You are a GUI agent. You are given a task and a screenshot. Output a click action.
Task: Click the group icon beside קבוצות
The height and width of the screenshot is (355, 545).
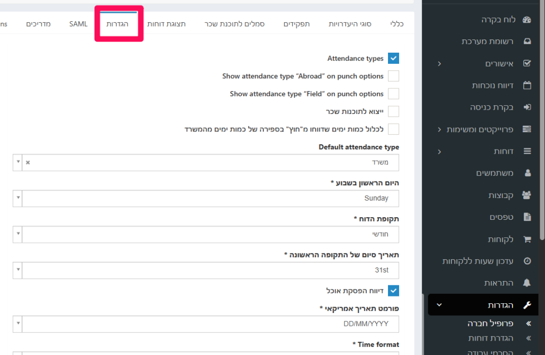[x=527, y=195]
